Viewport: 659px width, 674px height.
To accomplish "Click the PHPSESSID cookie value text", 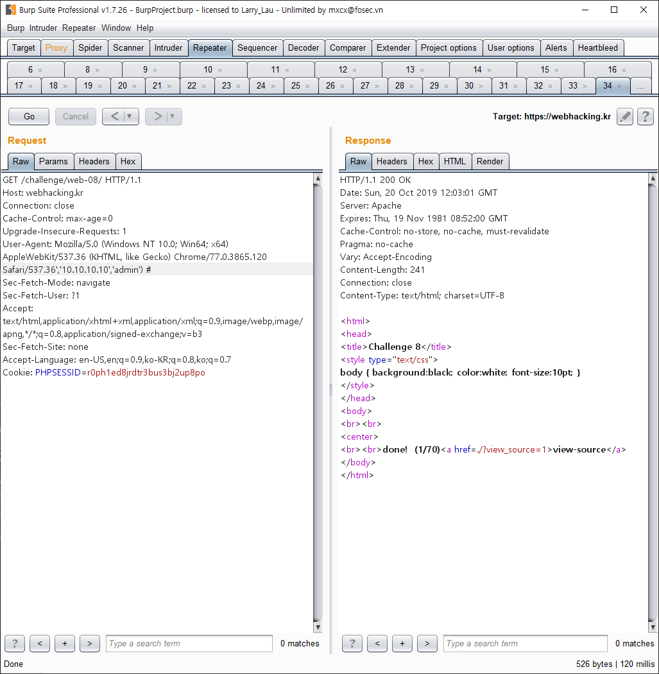I will coord(146,373).
